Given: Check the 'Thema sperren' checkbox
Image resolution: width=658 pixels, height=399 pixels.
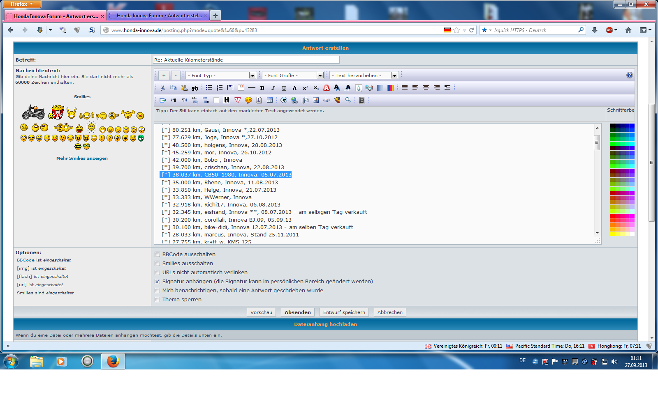Looking at the screenshot, I should 157,300.
